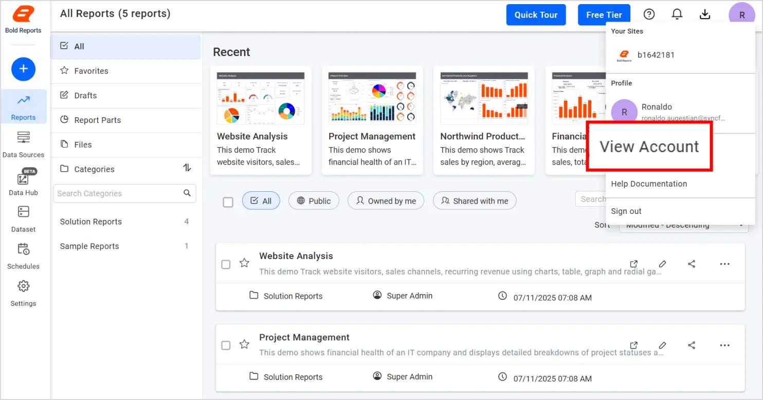The height and width of the screenshot is (400, 763).
Task: Open the notifications bell
Action: point(677,14)
